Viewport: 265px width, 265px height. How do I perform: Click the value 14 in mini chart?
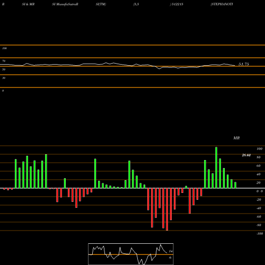pyautogui.click(x=171, y=251)
